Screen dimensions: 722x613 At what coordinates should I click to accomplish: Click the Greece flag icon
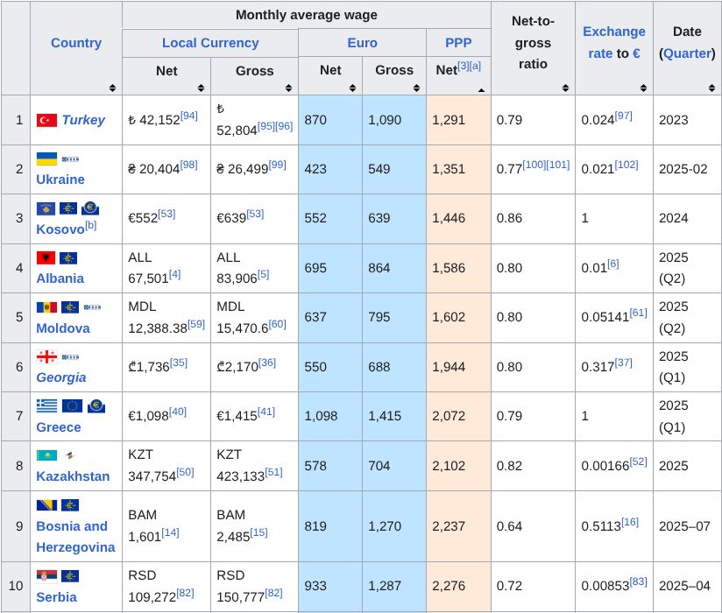[x=46, y=405]
